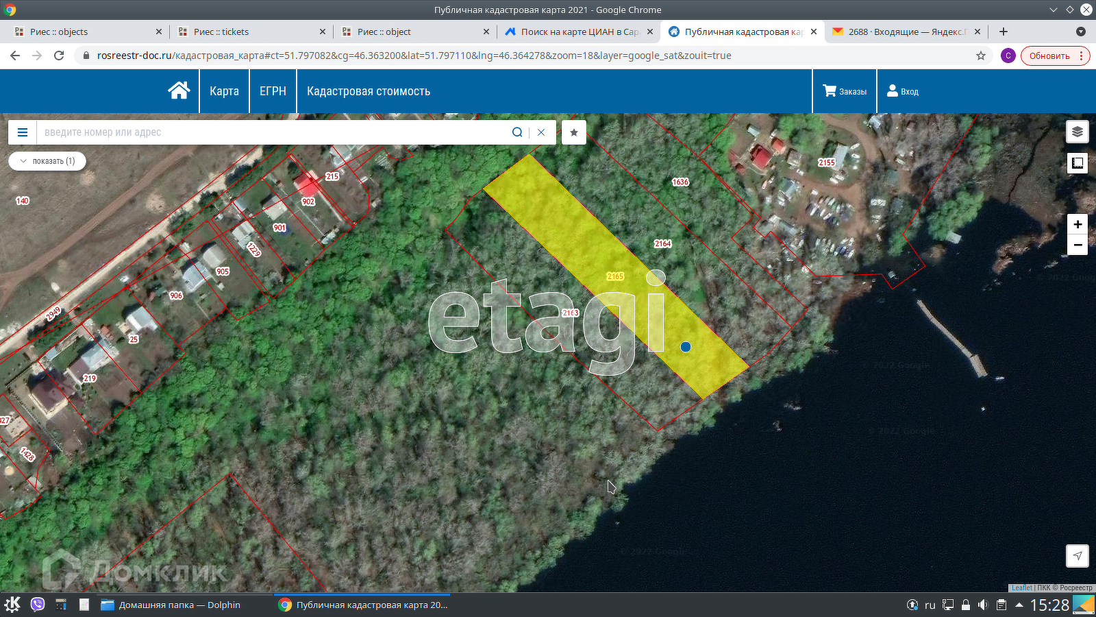
Task: Open the hamburger menu beside the search box
Action: coord(23,132)
